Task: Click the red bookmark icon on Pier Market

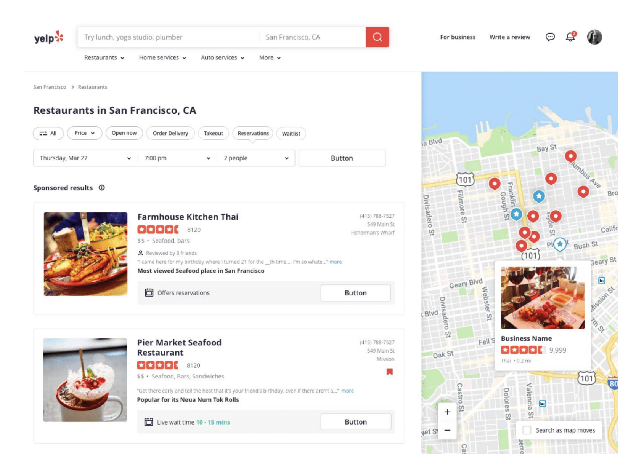Action: tap(389, 372)
